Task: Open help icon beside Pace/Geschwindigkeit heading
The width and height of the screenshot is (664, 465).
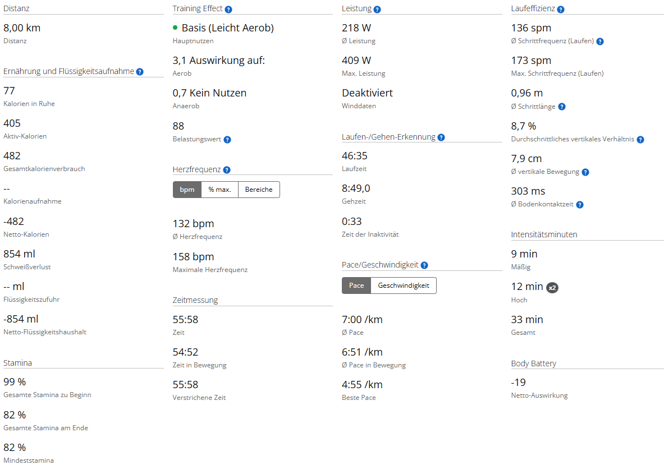Action: click(424, 265)
